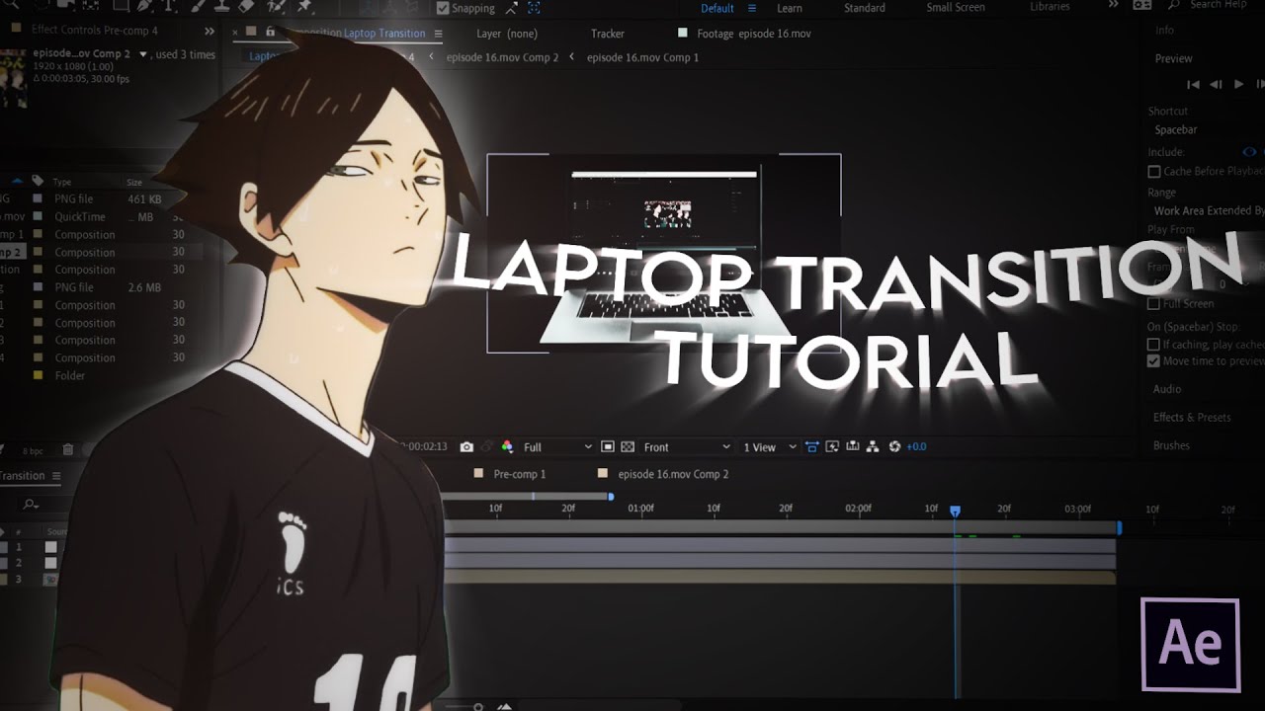The width and height of the screenshot is (1265, 711).
Task: Click the pixel aspect ratio correction icon
Action: click(x=813, y=447)
